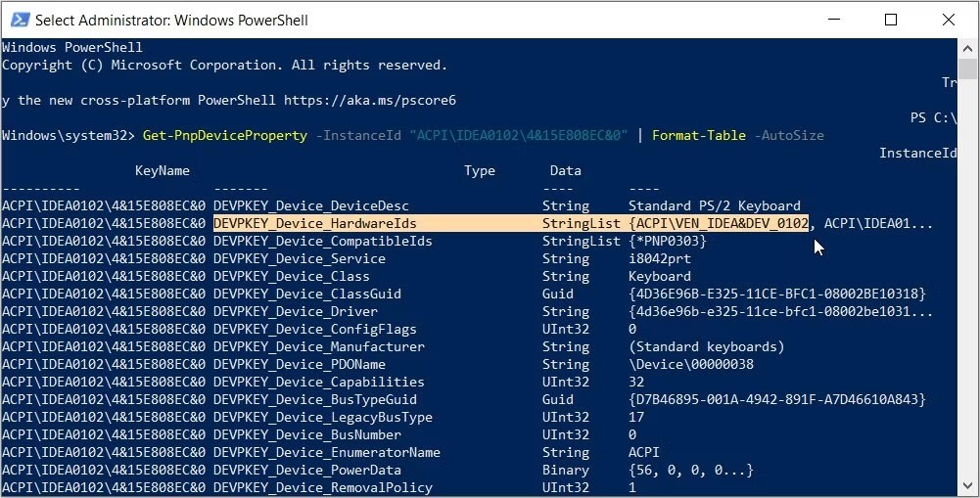Click the DEVPKEY_Device_RemovalPolicy key name
The height and width of the screenshot is (498, 980).
(x=318, y=488)
